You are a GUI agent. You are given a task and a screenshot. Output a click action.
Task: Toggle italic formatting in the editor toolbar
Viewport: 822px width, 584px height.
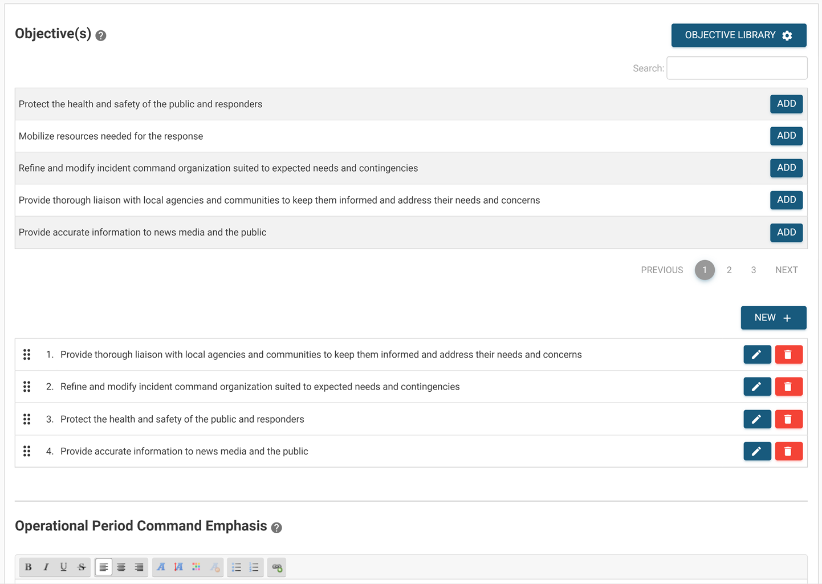point(46,567)
